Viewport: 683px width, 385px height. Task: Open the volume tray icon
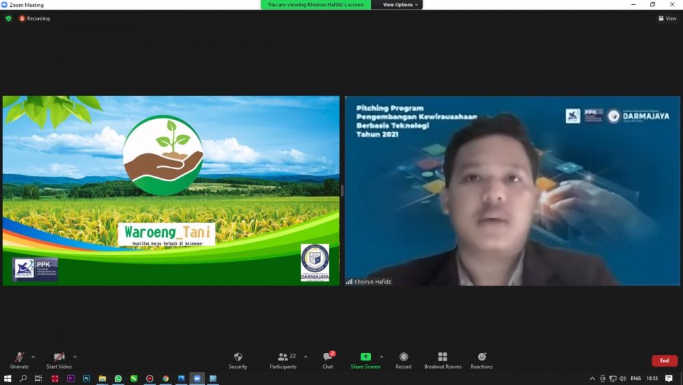[x=623, y=378]
